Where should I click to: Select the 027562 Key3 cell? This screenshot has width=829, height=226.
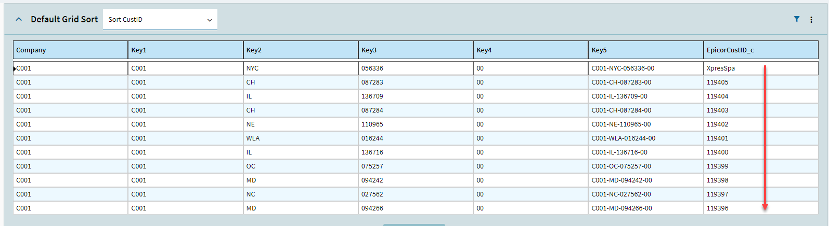[x=416, y=194]
